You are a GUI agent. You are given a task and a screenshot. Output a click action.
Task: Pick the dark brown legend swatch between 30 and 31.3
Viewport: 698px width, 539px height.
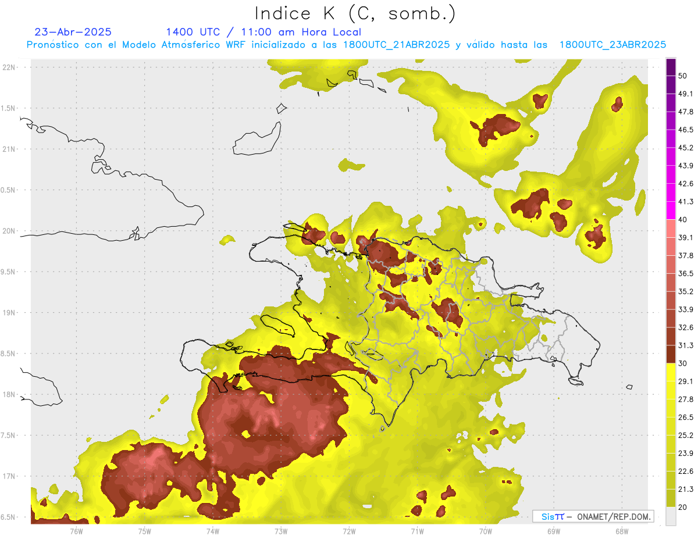pyautogui.click(x=671, y=354)
